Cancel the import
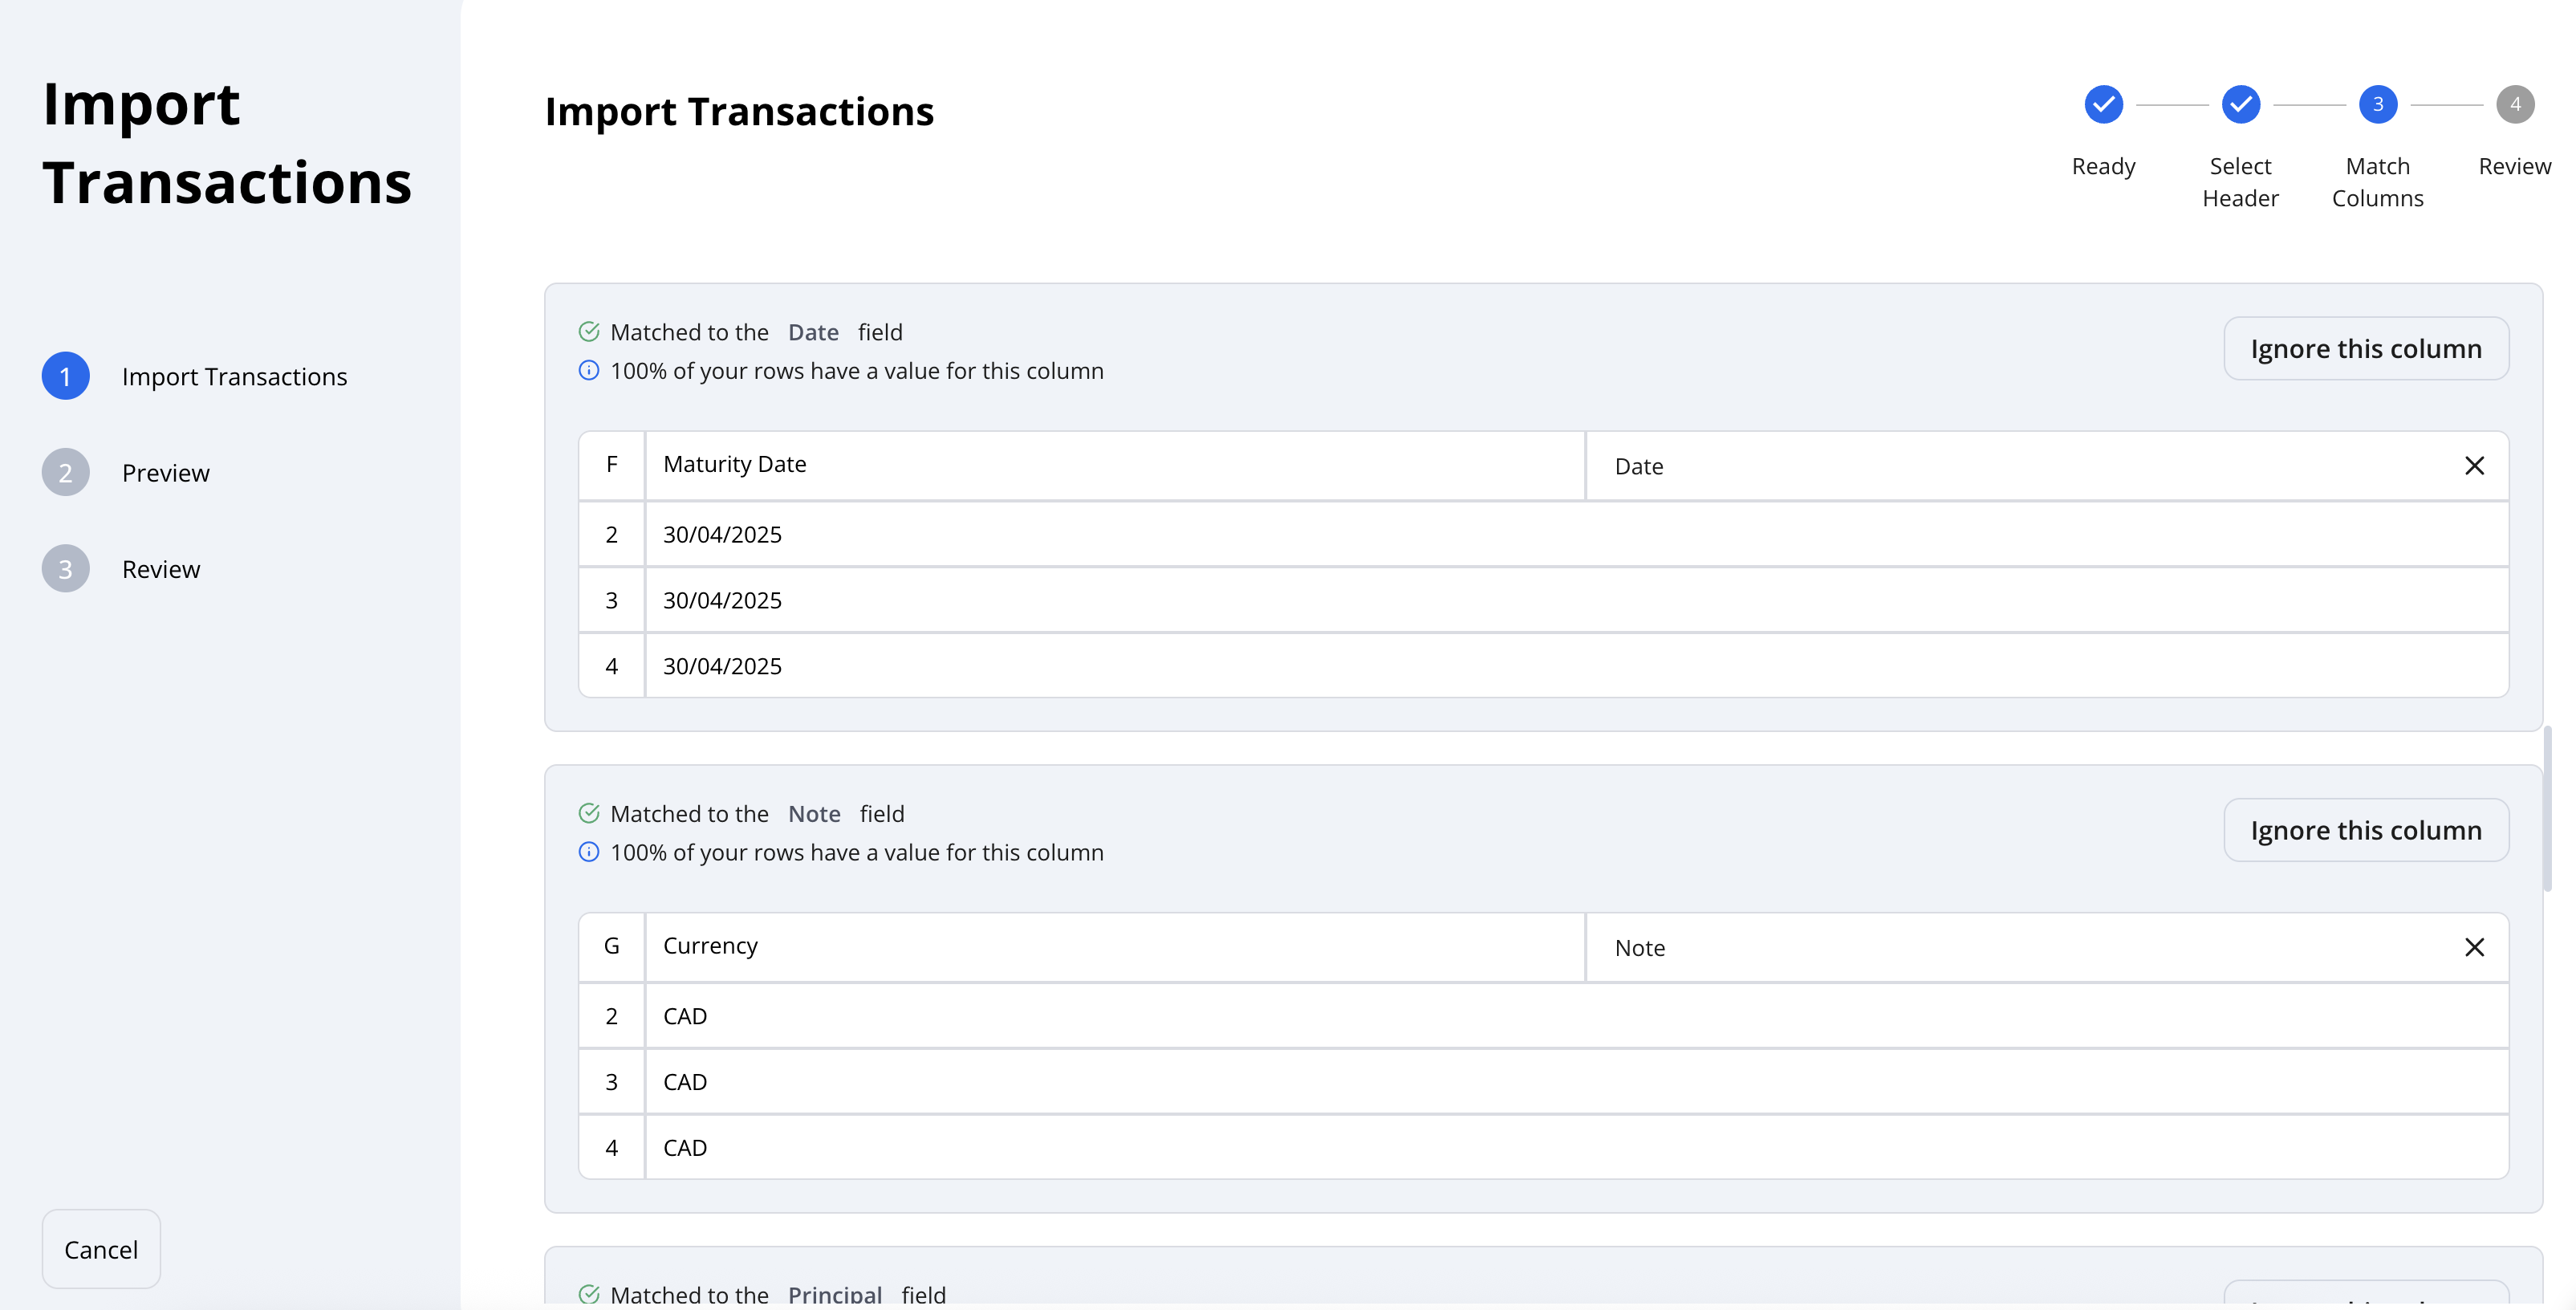Image resolution: width=2576 pixels, height=1310 pixels. (x=101, y=1249)
